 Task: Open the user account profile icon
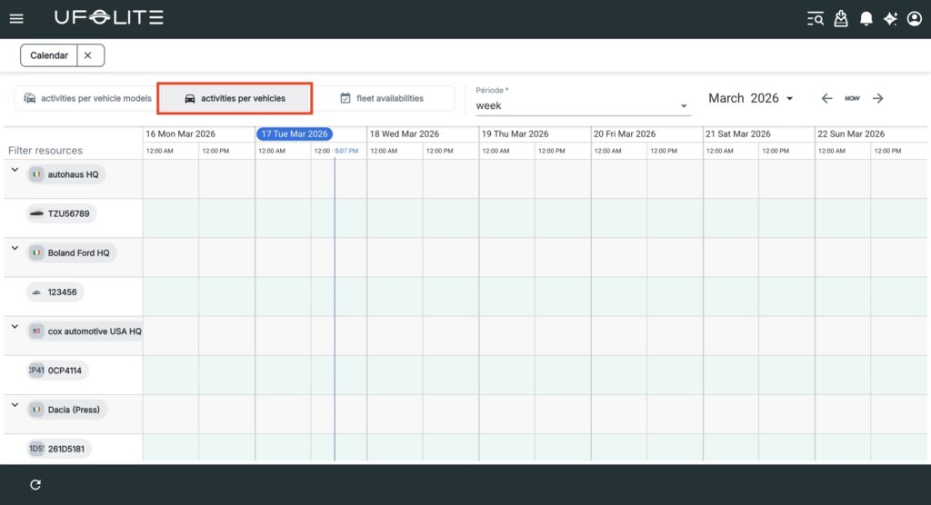point(915,18)
